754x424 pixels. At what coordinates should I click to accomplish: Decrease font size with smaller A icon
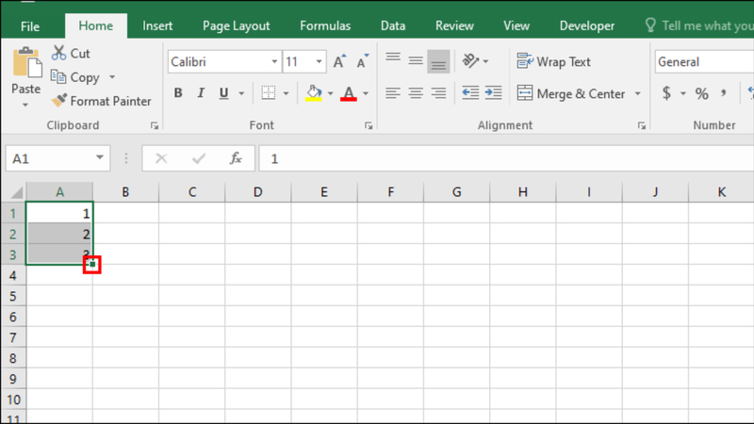pos(362,61)
